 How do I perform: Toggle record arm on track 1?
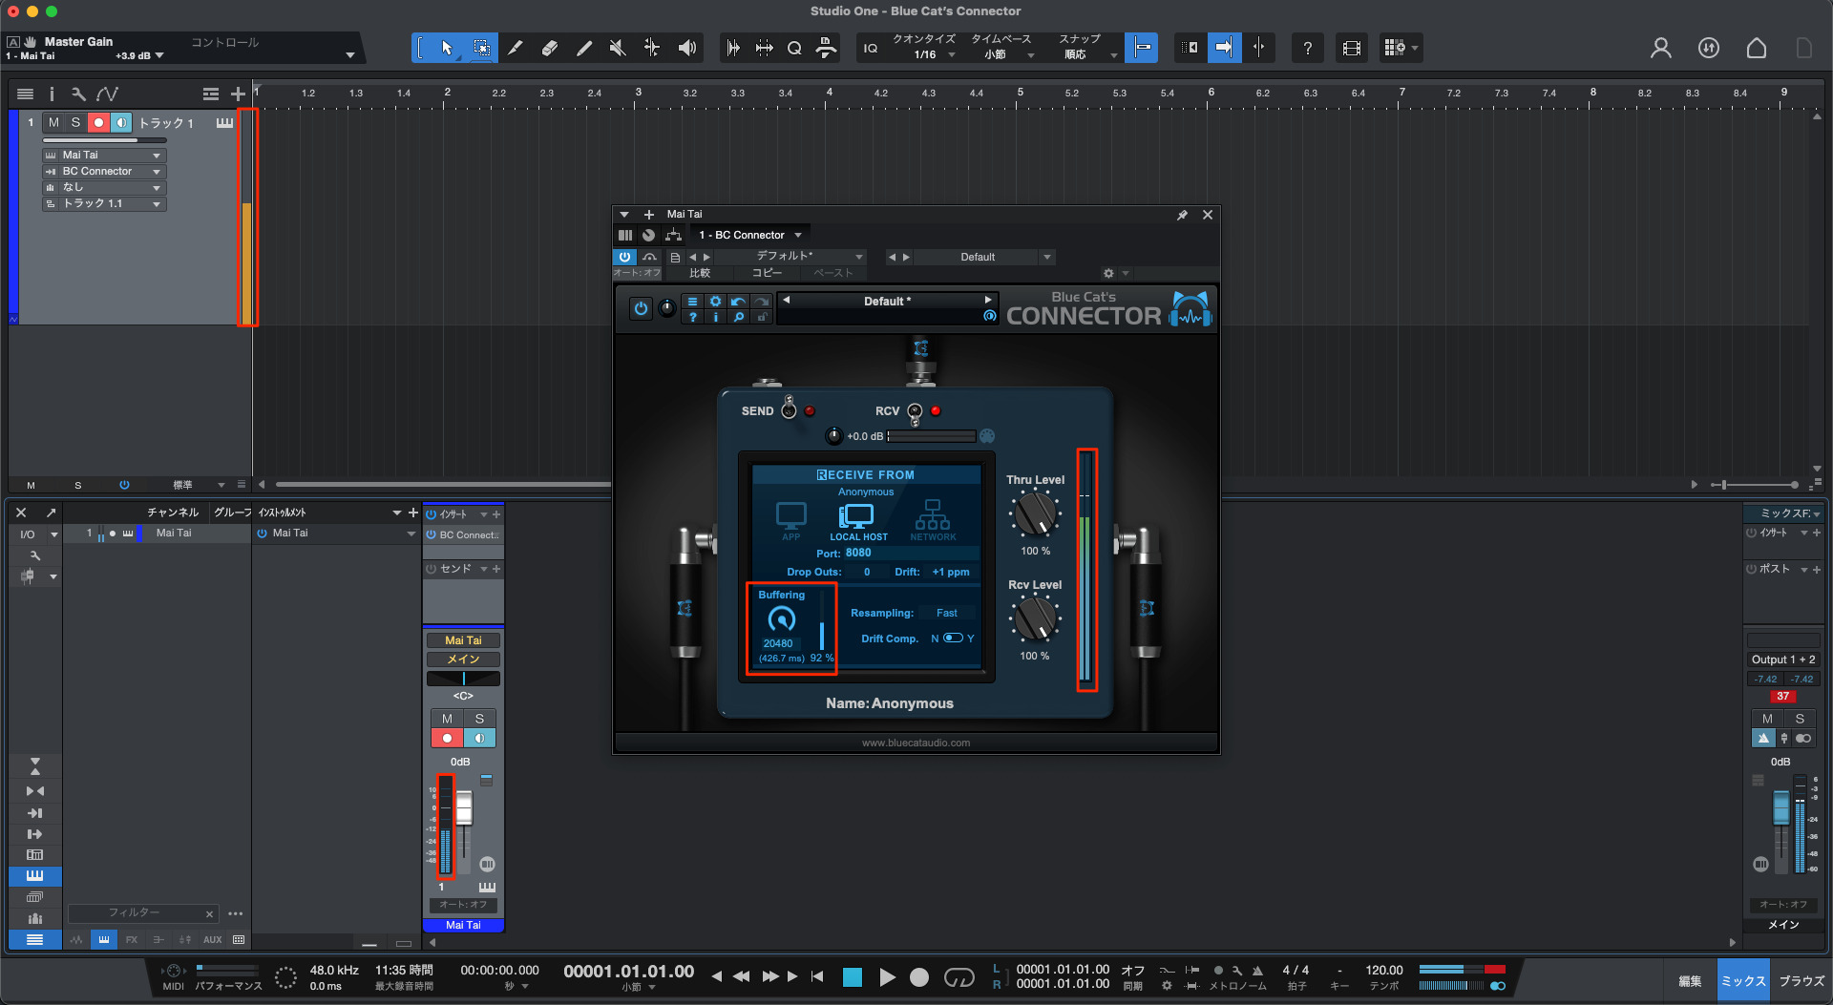(98, 122)
